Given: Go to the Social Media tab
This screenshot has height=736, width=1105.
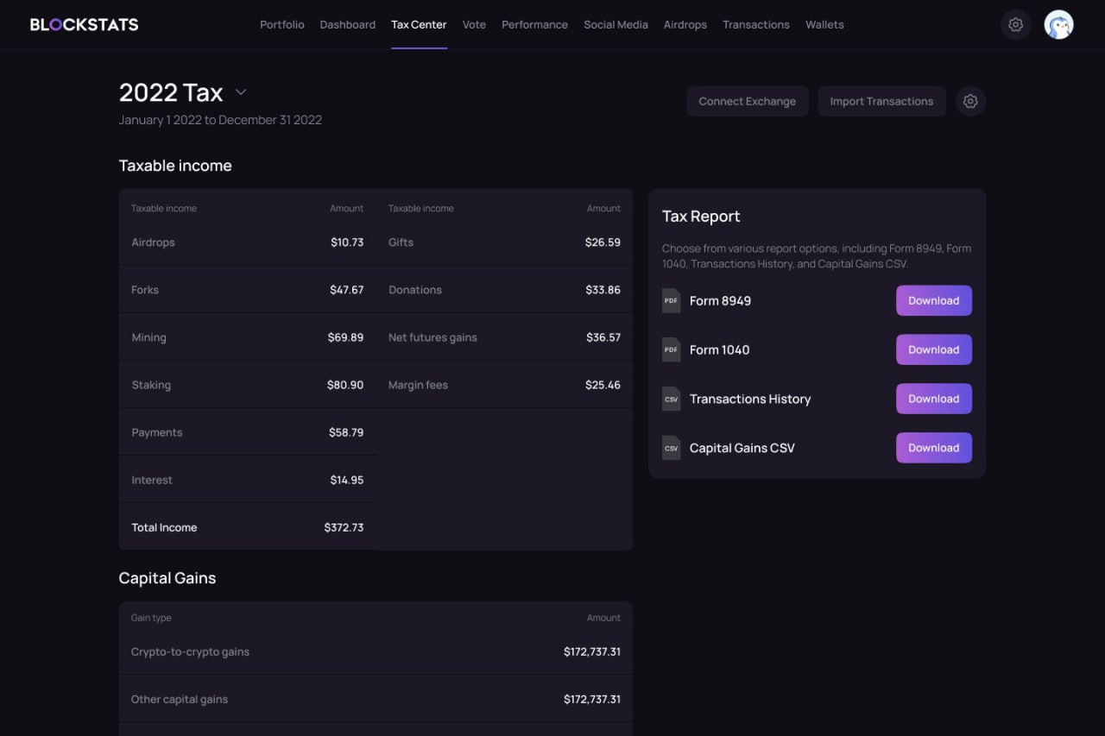Looking at the screenshot, I should tap(616, 24).
